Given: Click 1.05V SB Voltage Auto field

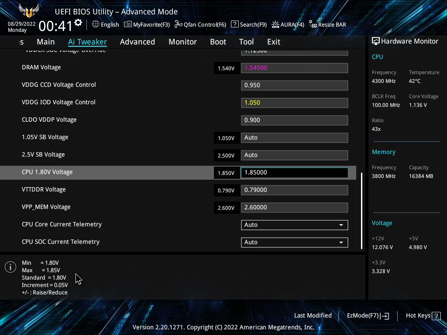Looking at the screenshot, I should pyautogui.click(x=295, y=137).
